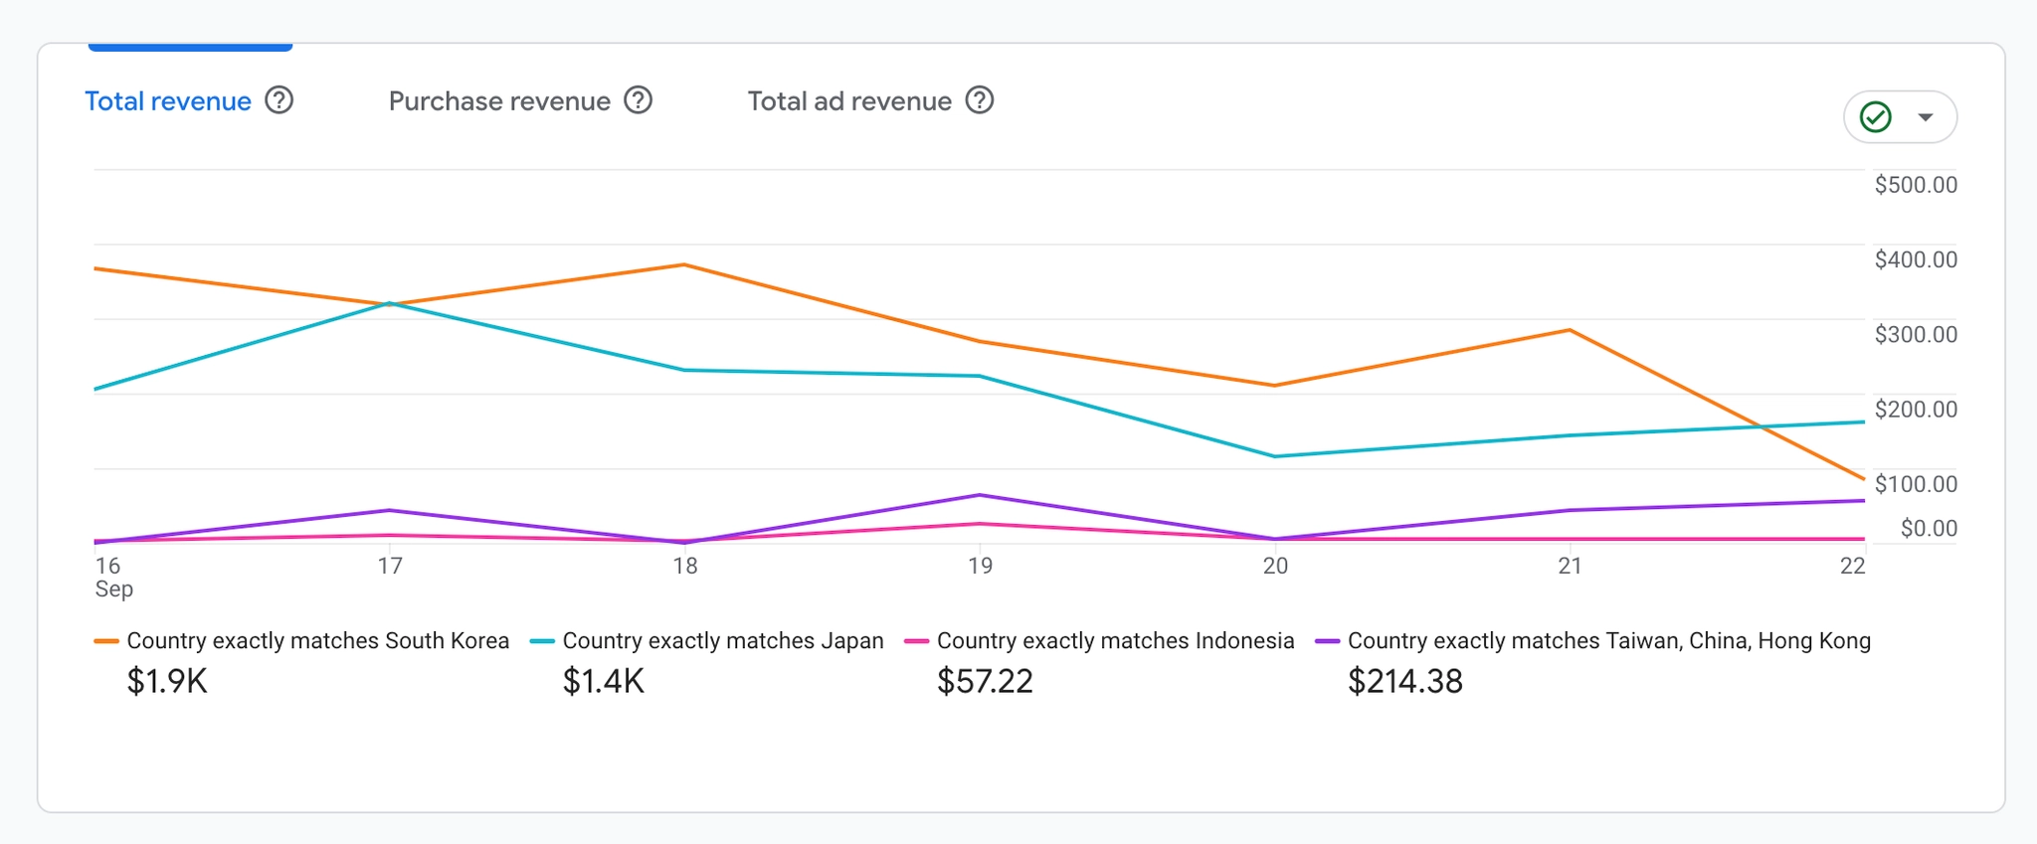Click the 20 date label on the x-axis
Image resolution: width=2037 pixels, height=844 pixels.
point(1275,566)
